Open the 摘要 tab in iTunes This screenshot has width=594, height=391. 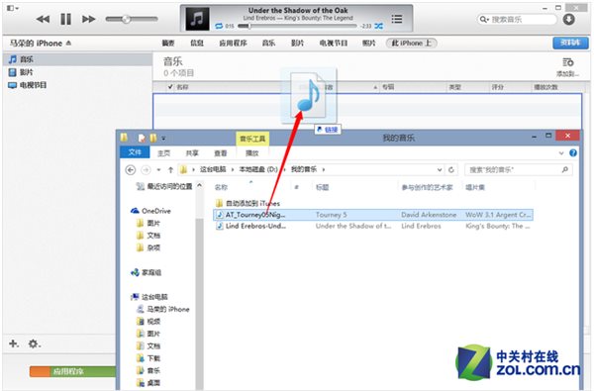(x=168, y=43)
